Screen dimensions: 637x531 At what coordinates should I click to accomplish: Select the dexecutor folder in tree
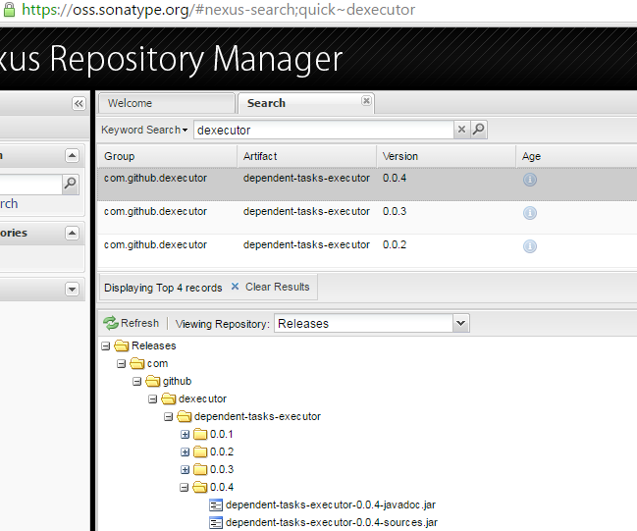202,398
